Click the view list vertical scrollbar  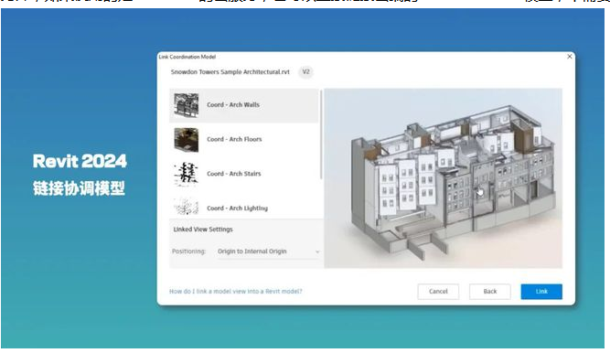321,134
